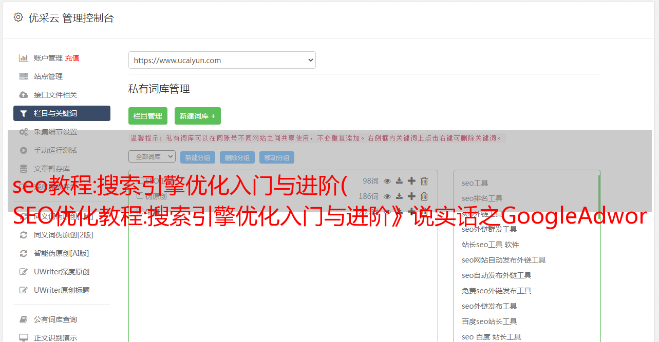Image resolution: width=659 pixels, height=342 pixels.
Task: Click the 优采云 管理控制台 title
Action: pyautogui.click(x=71, y=18)
